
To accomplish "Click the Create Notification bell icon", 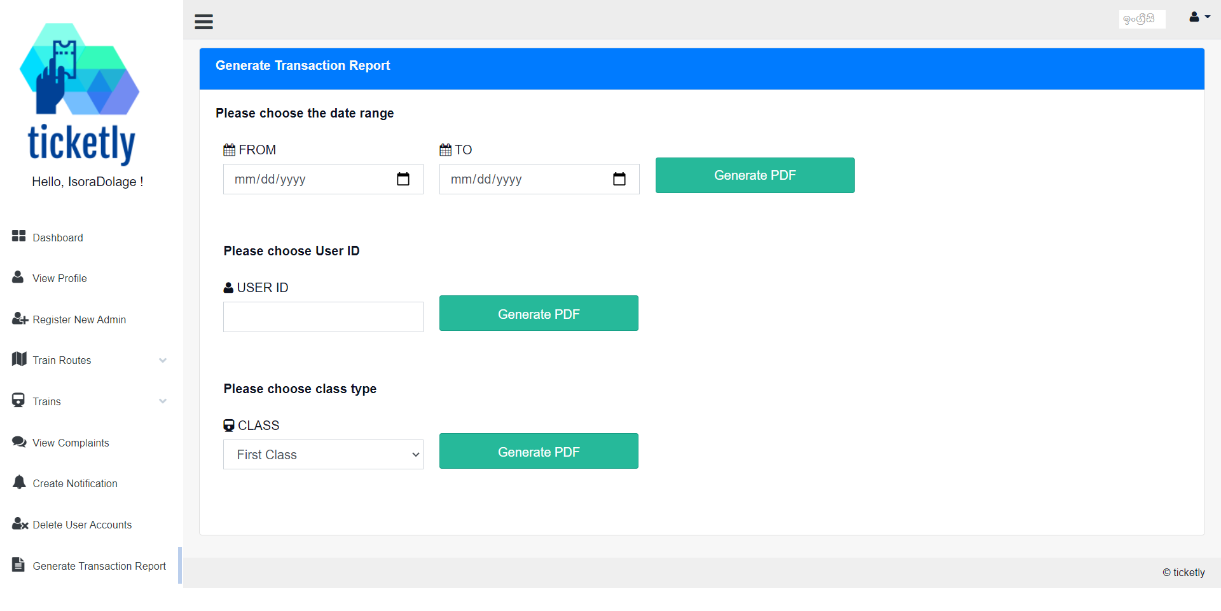I will coord(19,482).
